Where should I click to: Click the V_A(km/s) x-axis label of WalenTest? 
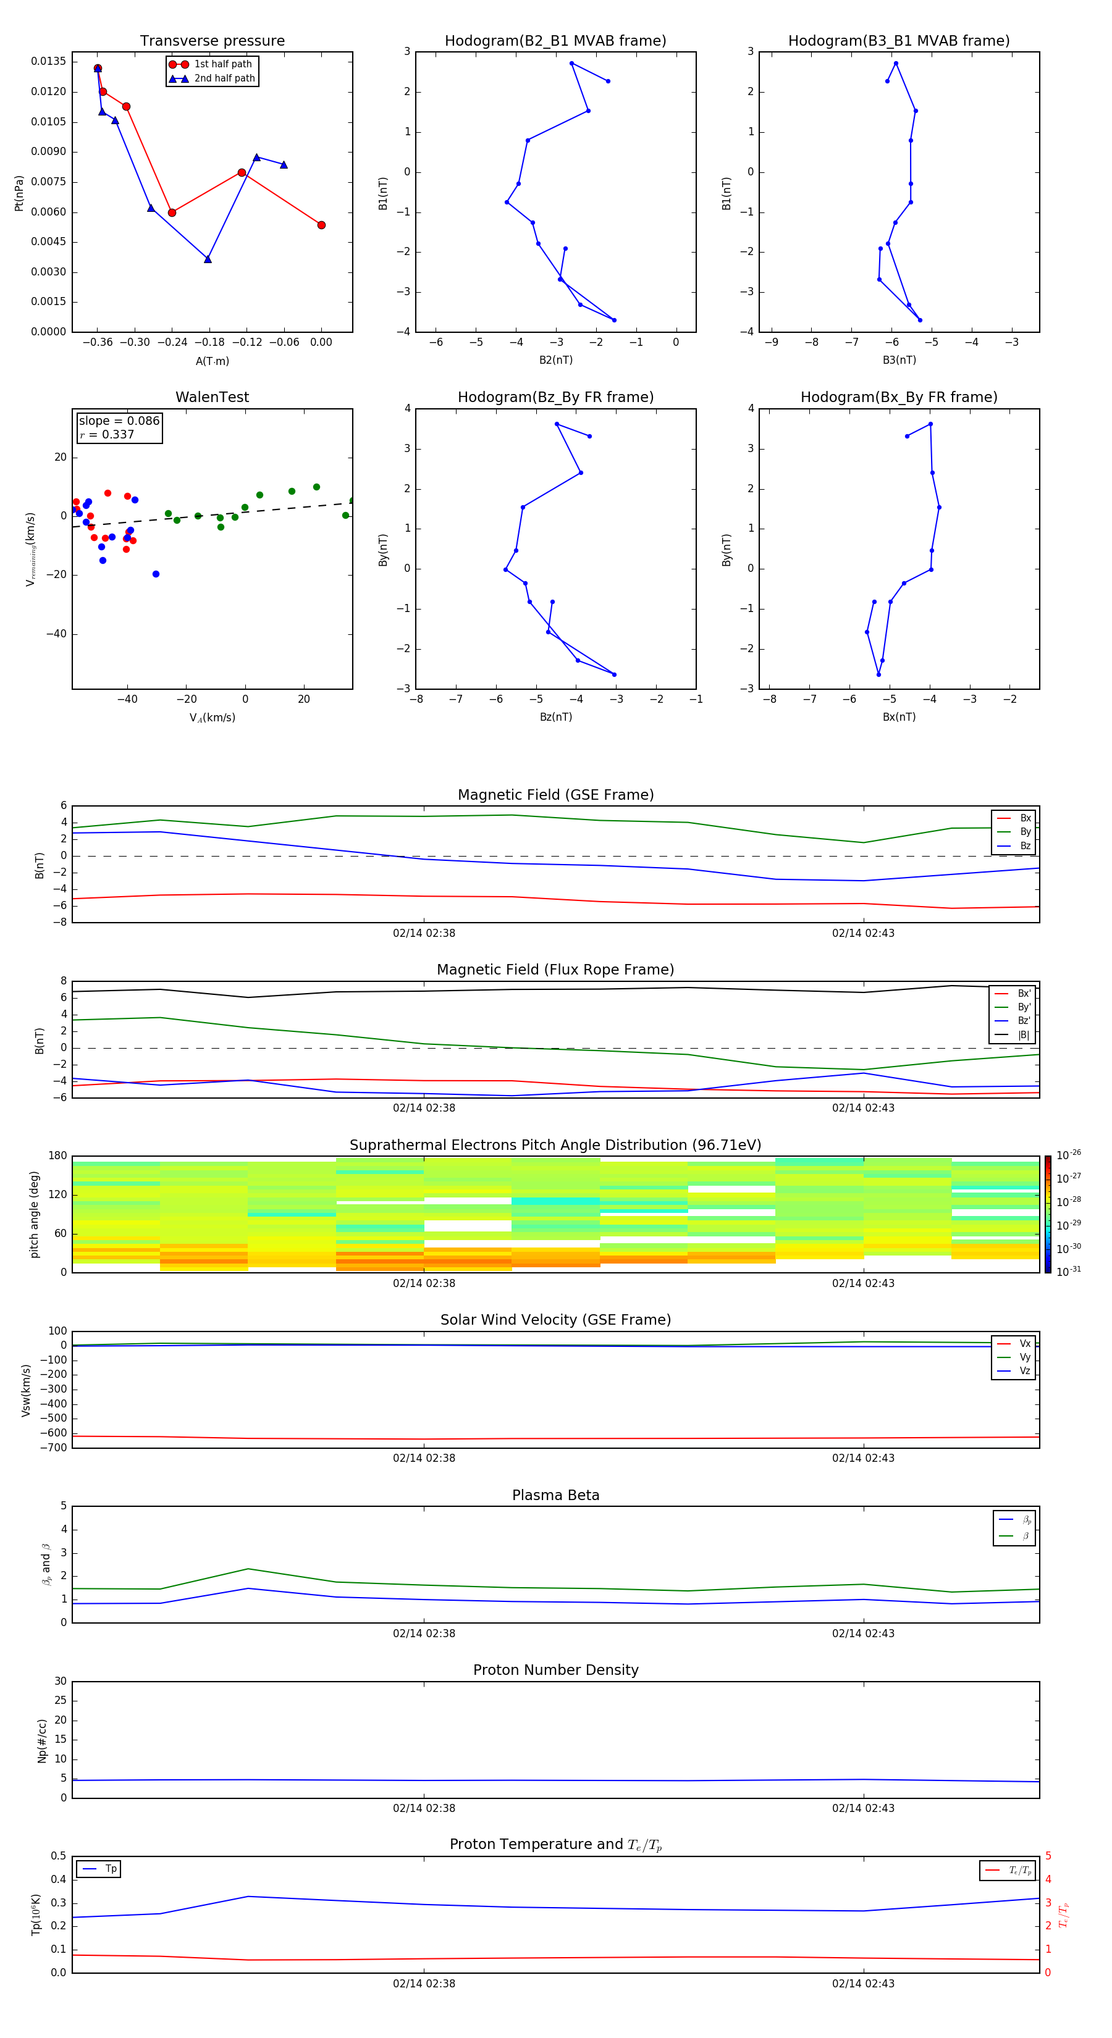click(x=212, y=718)
